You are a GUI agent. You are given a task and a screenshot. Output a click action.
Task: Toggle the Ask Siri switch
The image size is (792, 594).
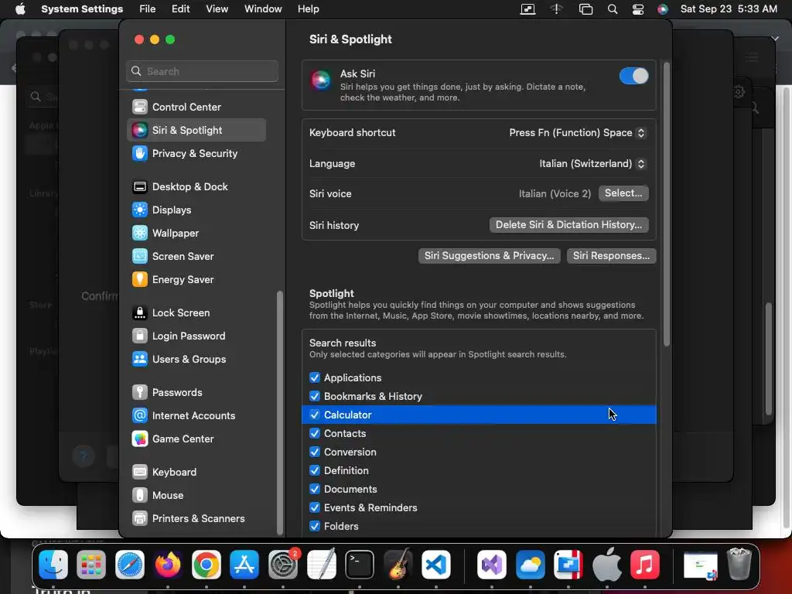click(x=633, y=77)
